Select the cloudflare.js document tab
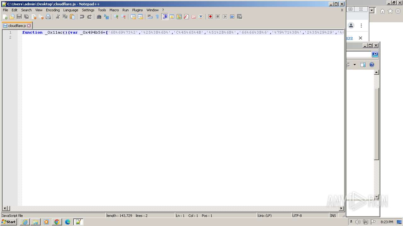 click(x=17, y=26)
